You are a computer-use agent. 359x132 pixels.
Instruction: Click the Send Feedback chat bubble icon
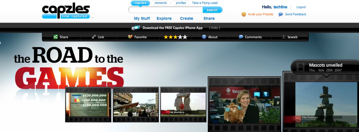click(x=281, y=14)
